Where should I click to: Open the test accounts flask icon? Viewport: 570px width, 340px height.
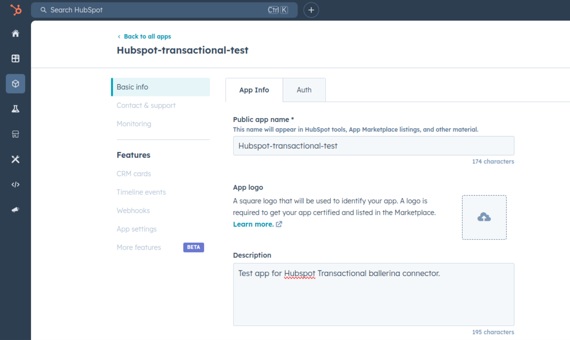tap(15, 109)
